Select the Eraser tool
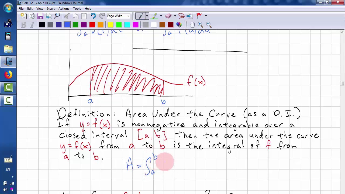345x194 pixels. point(168,16)
